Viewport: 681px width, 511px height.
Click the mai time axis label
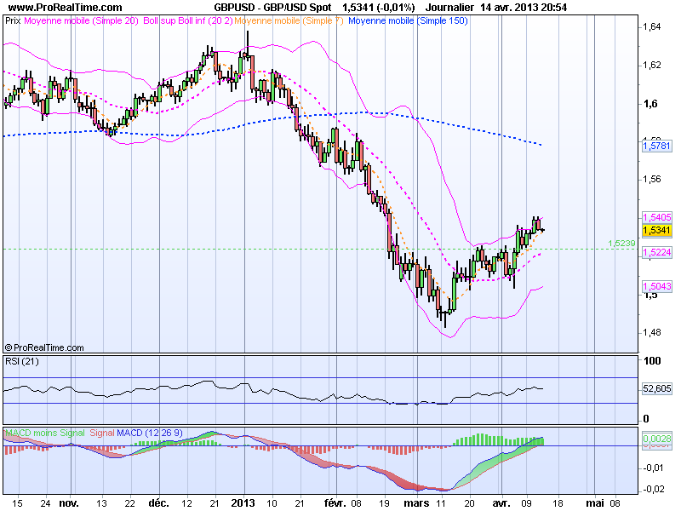[594, 503]
